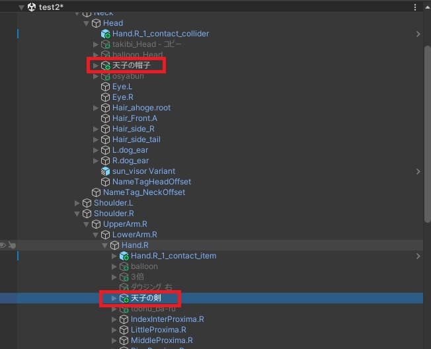
Task: Click the R.dog_ear cube icon
Action: (106, 161)
